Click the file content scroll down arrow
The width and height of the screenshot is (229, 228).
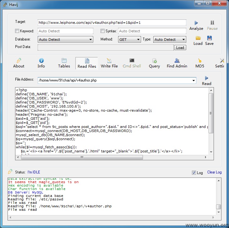click(211, 152)
